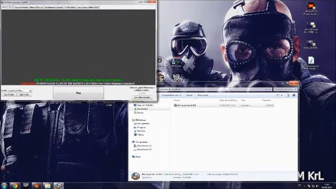336x189 pixels.
Task: Open the Compartilhar com dropdown in Explorer
Action: click(x=171, y=95)
